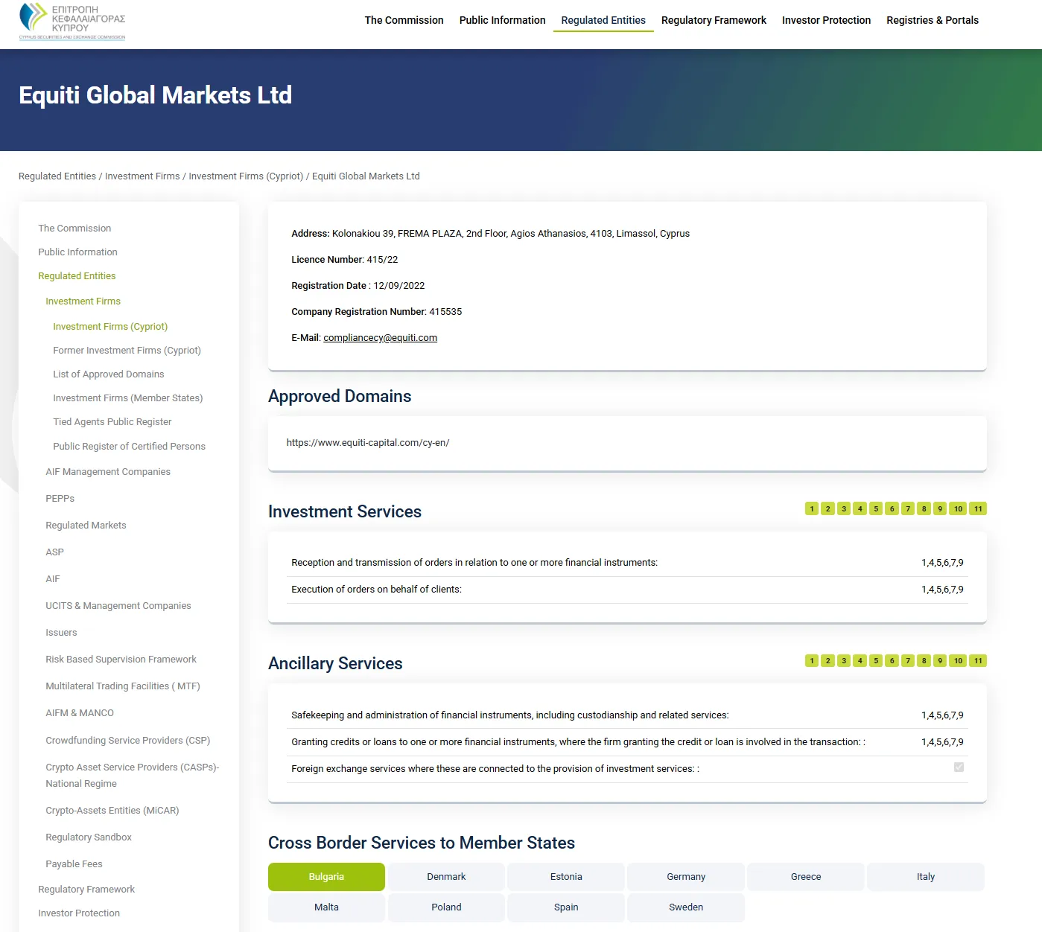
Task: Select the Bulgaria member state tab
Action: click(326, 877)
